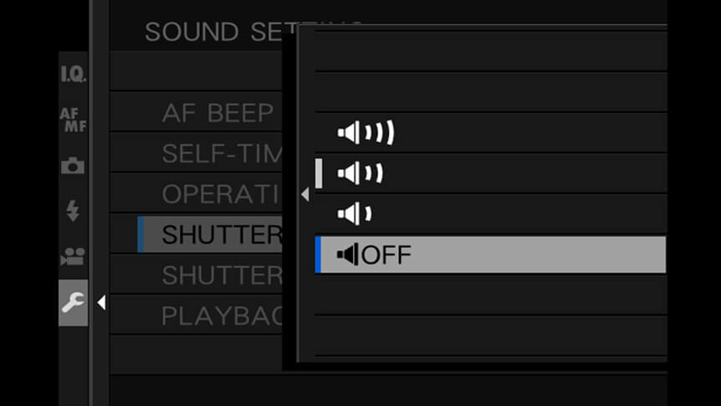
Task: Open the flash settings lightning icon
Action: [x=73, y=211]
